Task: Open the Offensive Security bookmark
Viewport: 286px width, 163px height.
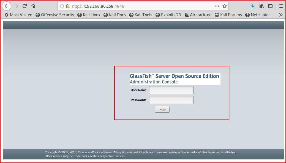Action: click(55, 15)
